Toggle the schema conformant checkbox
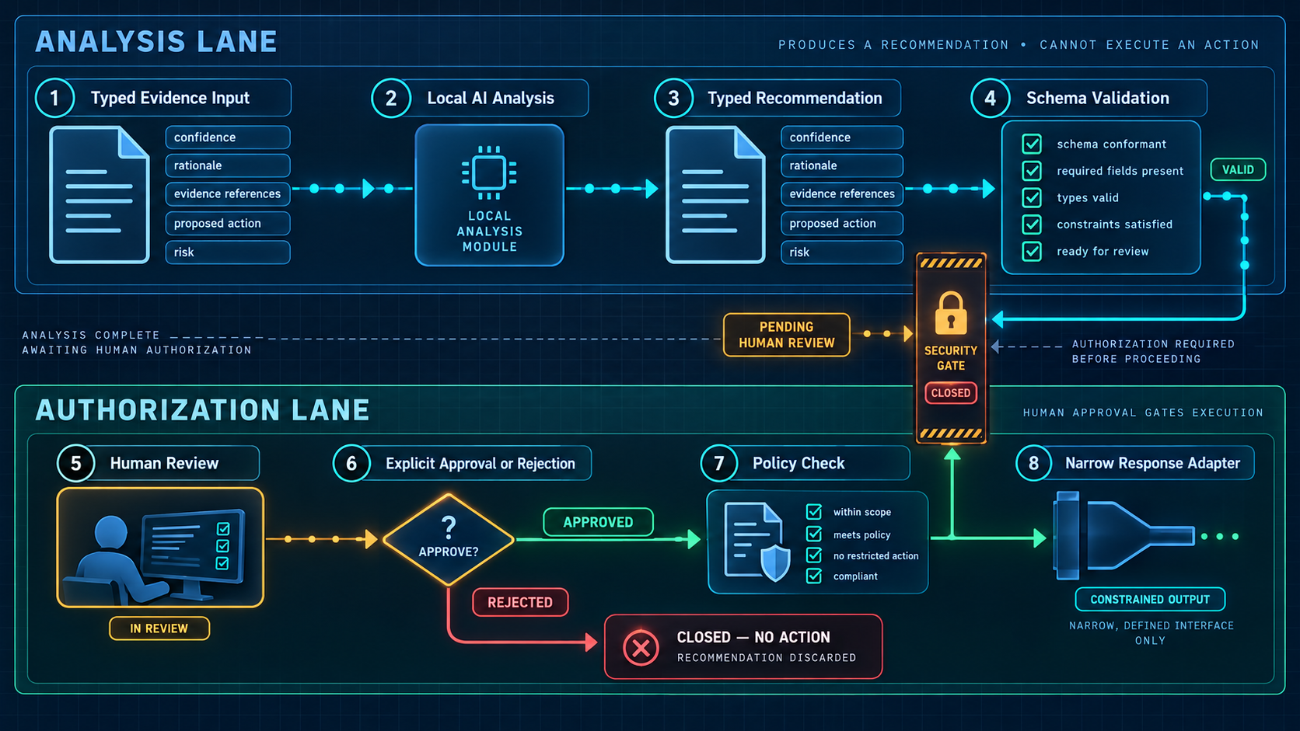Viewport: 1300px width, 731px height. 1032,144
